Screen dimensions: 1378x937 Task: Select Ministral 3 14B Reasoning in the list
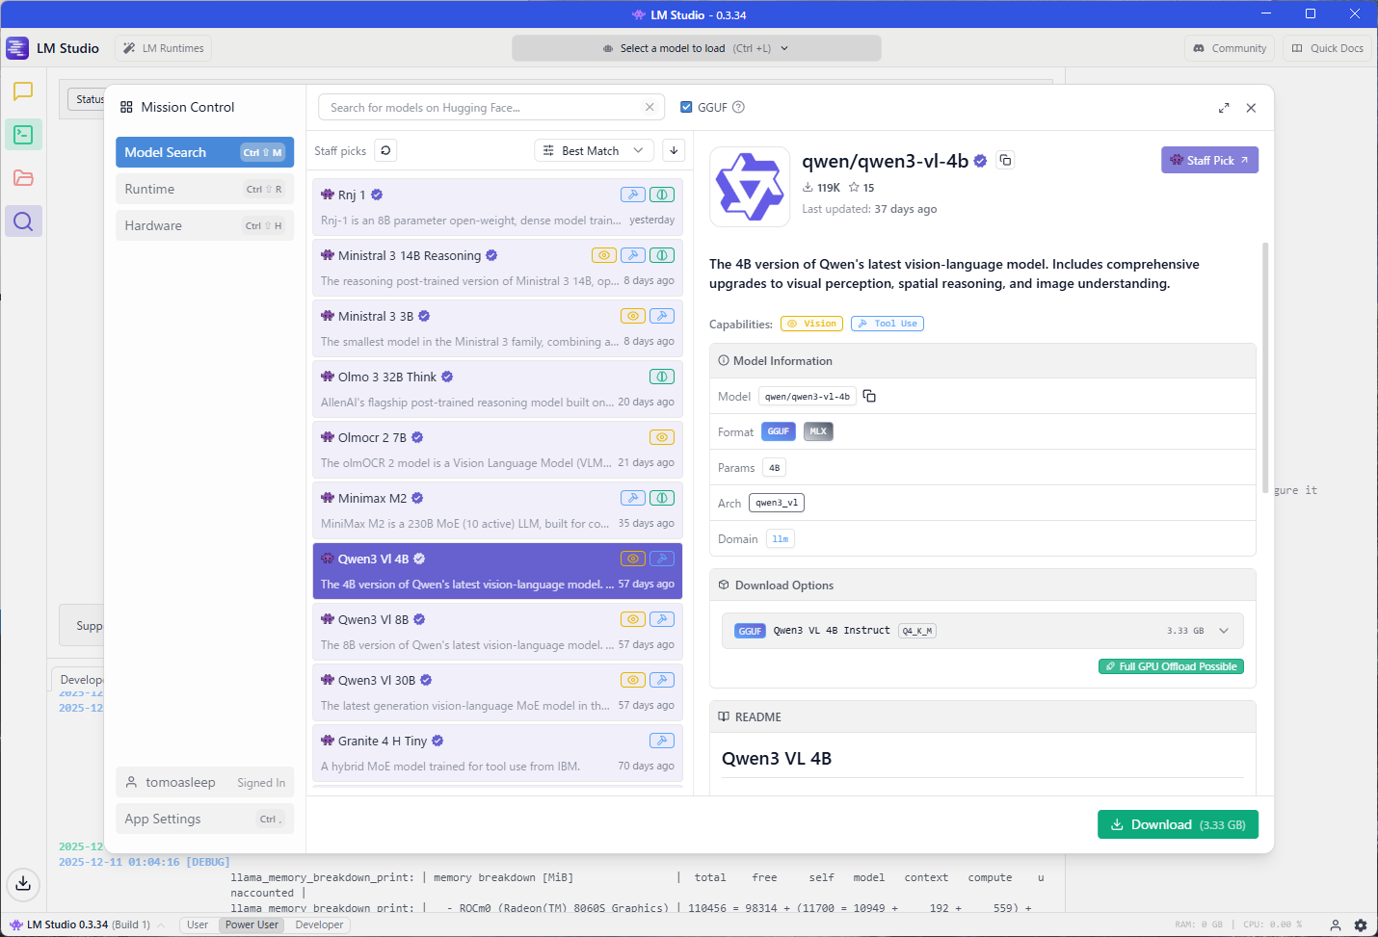[x=497, y=267]
